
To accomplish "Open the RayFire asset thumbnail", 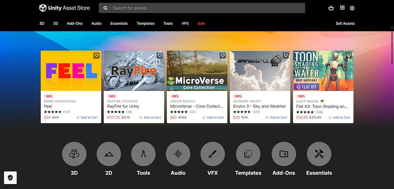I will coord(134,71).
